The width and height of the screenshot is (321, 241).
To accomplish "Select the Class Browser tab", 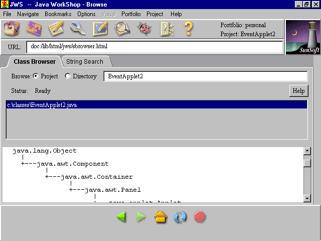I will pyautogui.click(x=35, y=62).
